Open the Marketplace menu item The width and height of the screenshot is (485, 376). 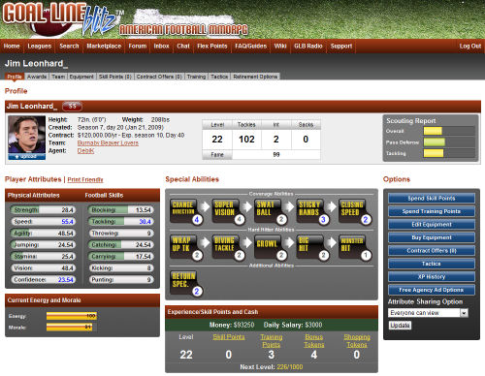coord(104,47)
